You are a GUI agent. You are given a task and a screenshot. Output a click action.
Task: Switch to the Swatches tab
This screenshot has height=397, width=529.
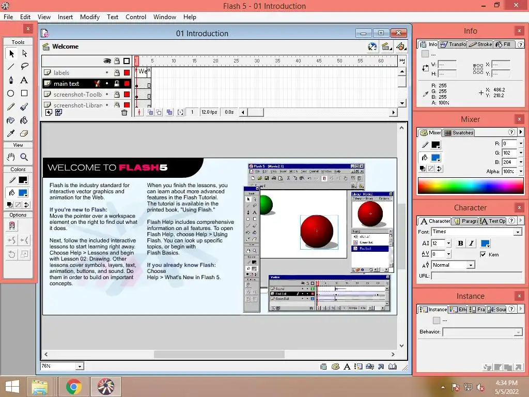[459, 133]
